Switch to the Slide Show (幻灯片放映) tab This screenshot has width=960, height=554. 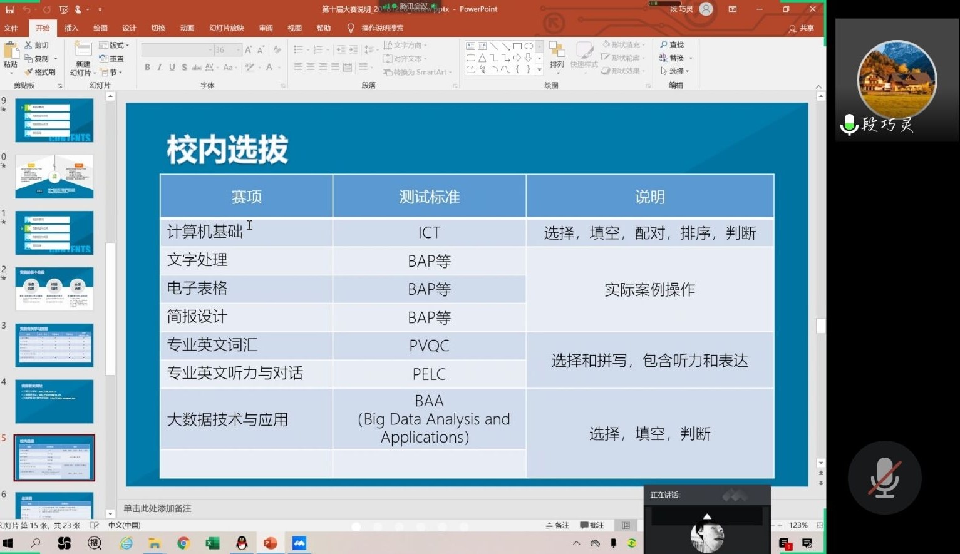point(226,28)
